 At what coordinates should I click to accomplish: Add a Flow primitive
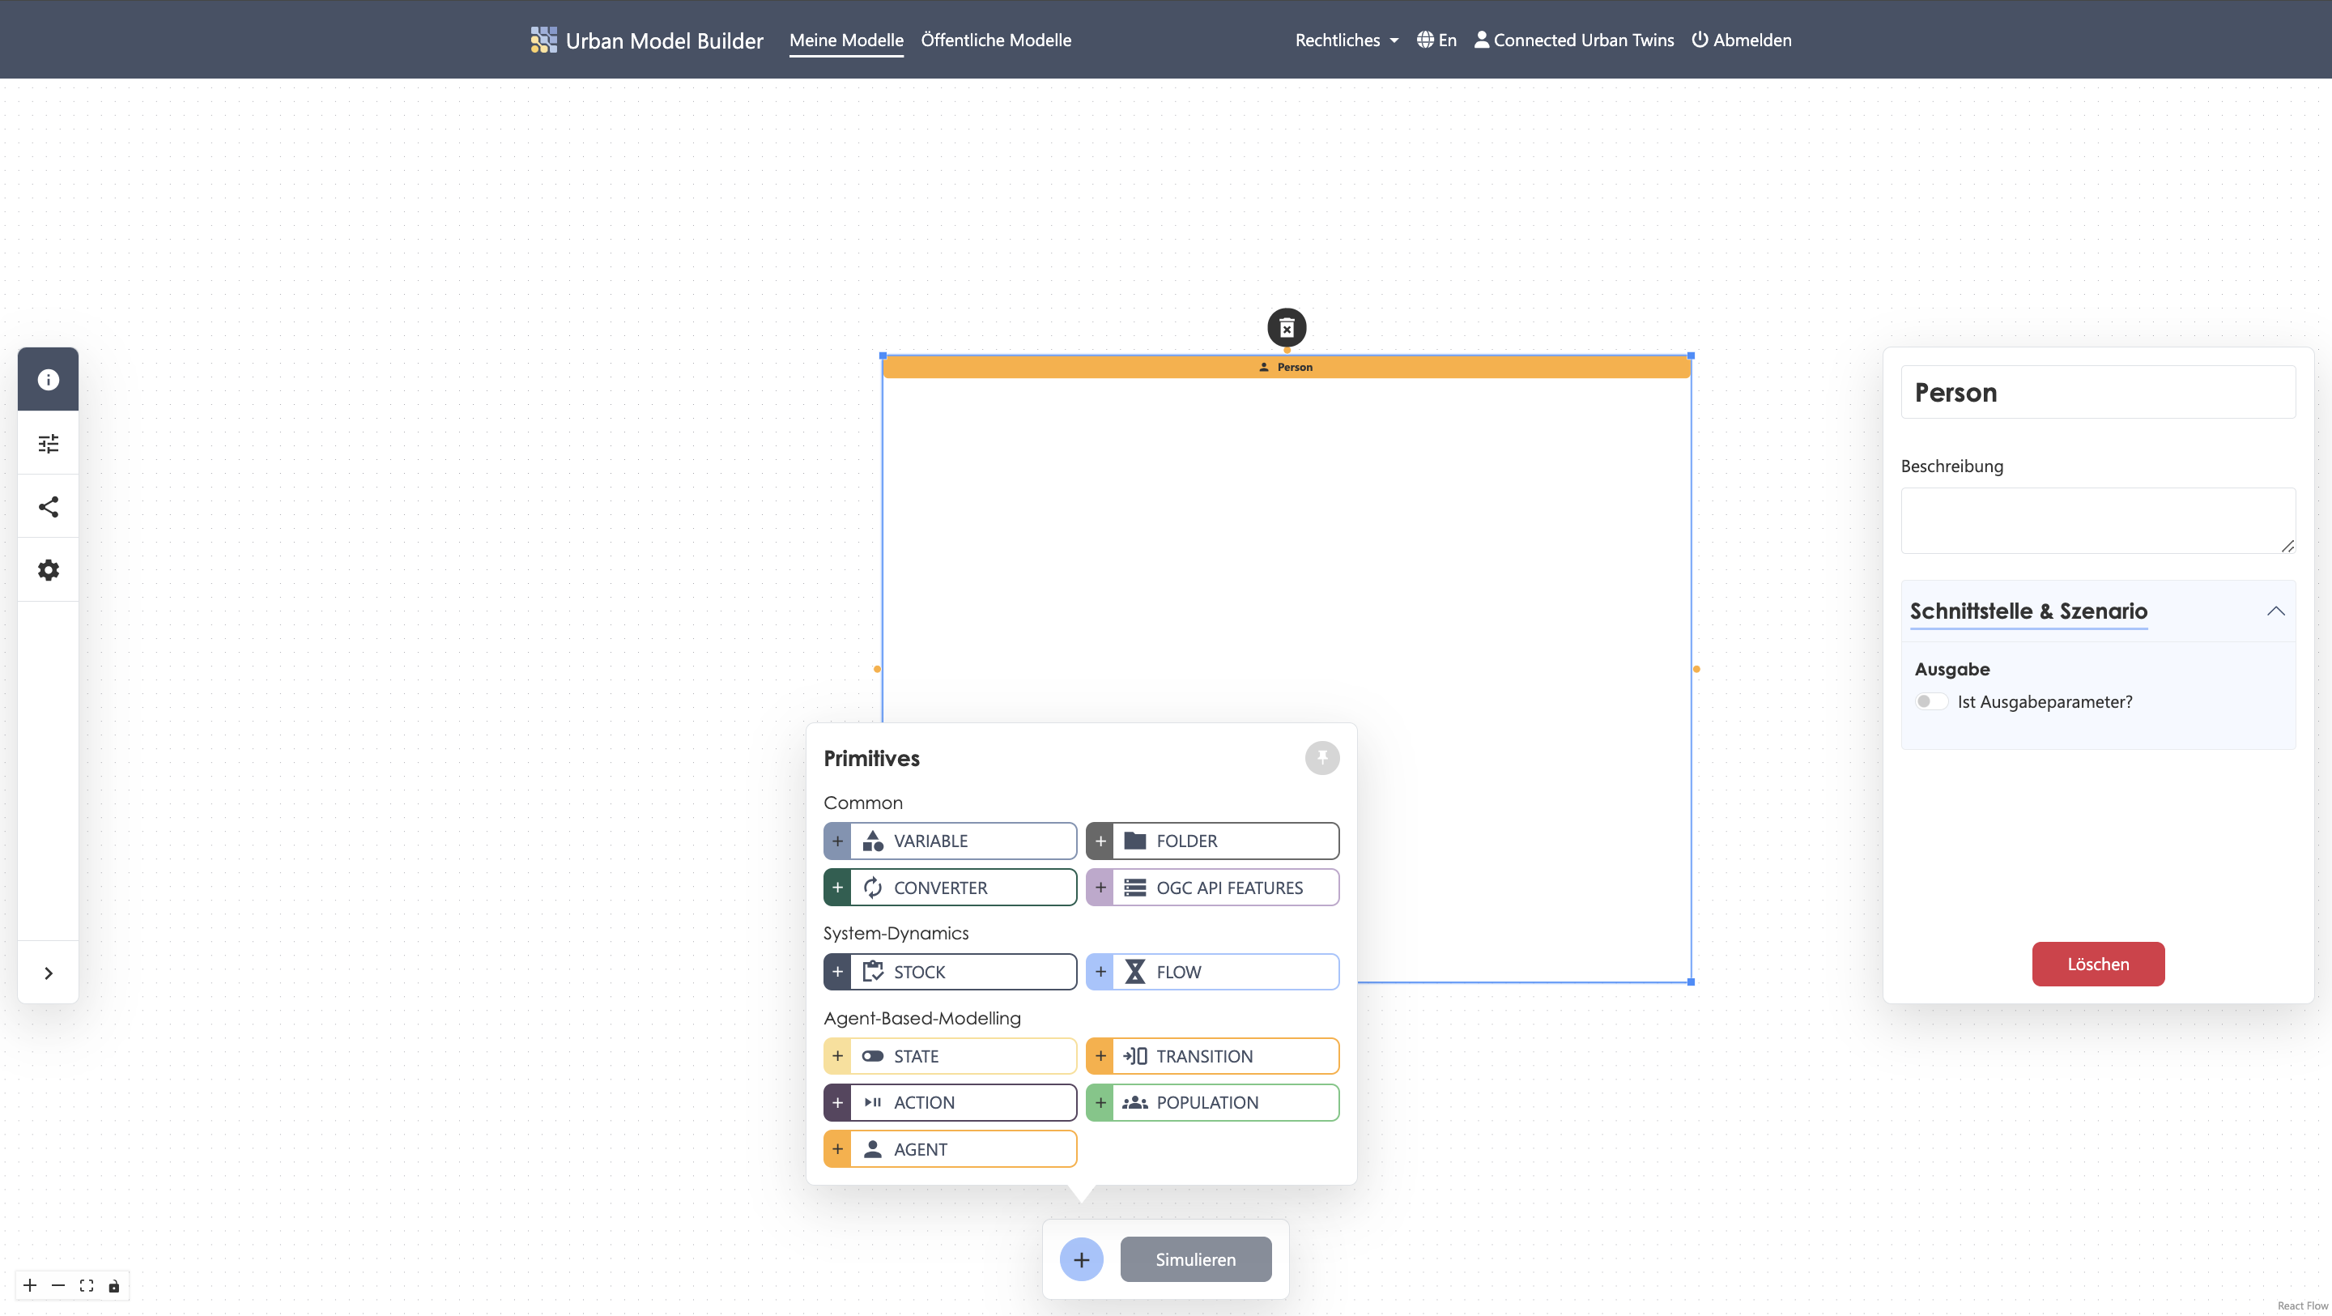1212,972
